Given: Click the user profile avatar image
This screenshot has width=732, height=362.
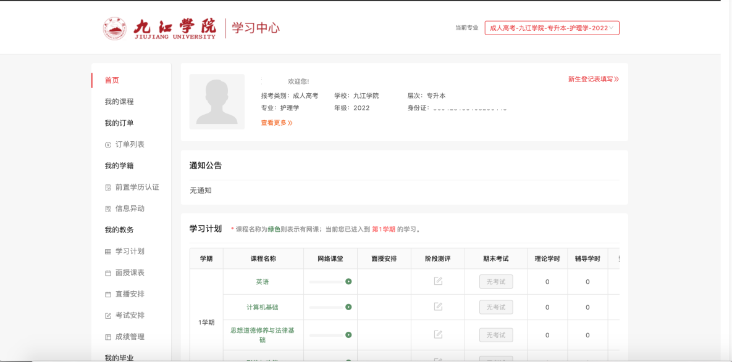Looking at the screenshot, I should pyautogui.click(x=217, y=101).
